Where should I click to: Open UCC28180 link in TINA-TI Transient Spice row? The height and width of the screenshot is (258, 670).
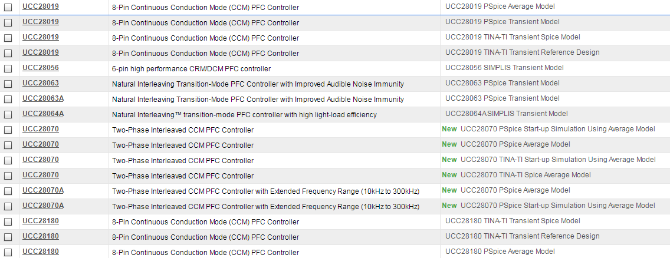click(41, 221)
